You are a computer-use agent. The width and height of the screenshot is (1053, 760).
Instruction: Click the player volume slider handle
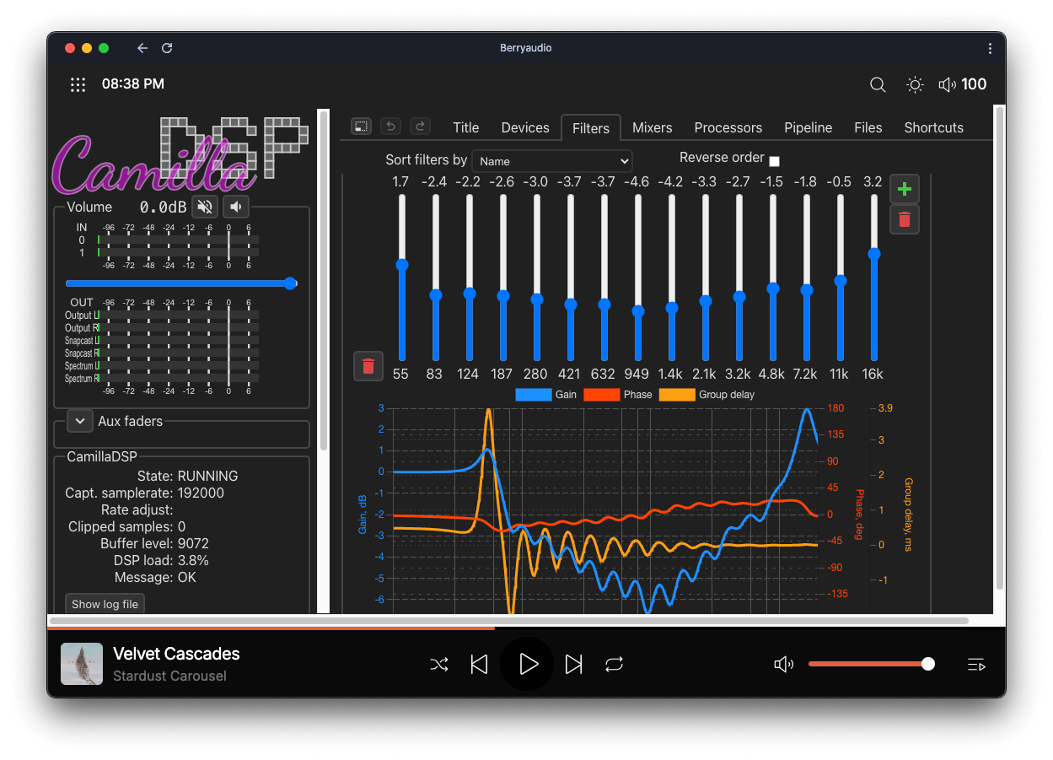pyautogui.click(x=928, y=664)
